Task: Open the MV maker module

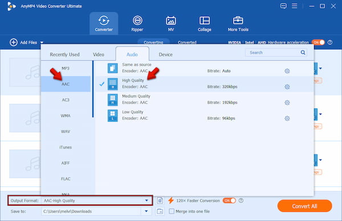Action: tap(171, 23)
